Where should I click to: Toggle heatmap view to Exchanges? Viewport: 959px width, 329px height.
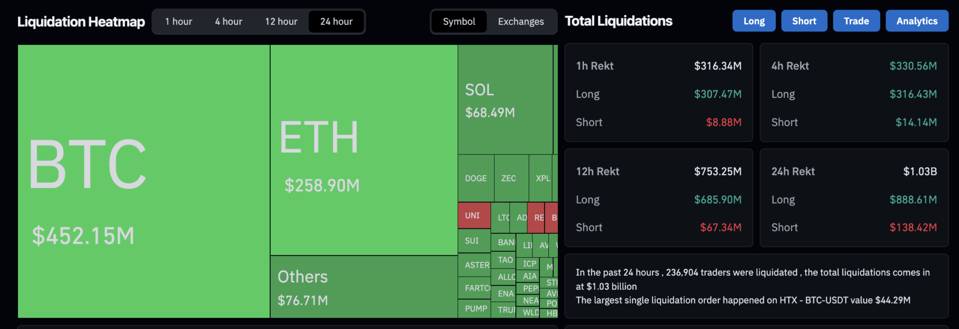click(520, 21)
